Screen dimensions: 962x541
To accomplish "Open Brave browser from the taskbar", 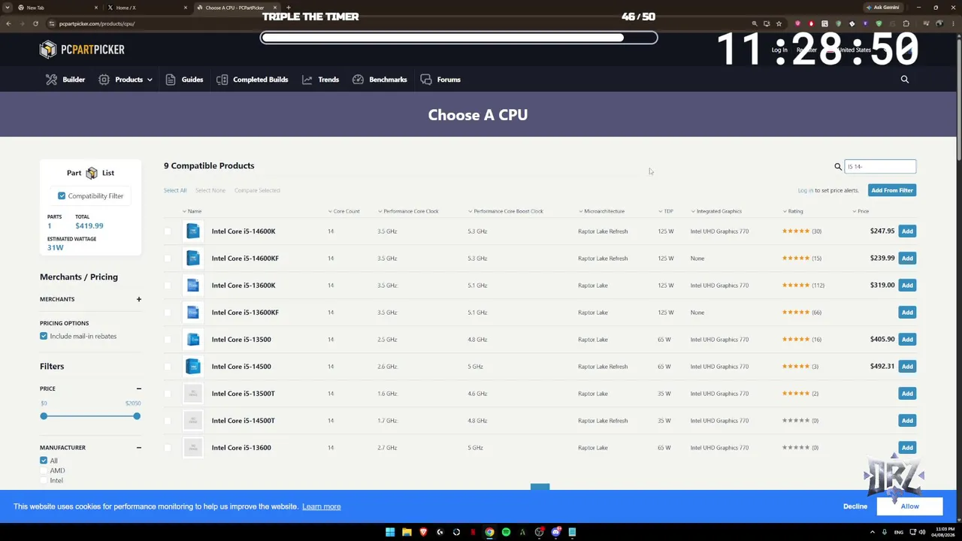I will (423, 532).
